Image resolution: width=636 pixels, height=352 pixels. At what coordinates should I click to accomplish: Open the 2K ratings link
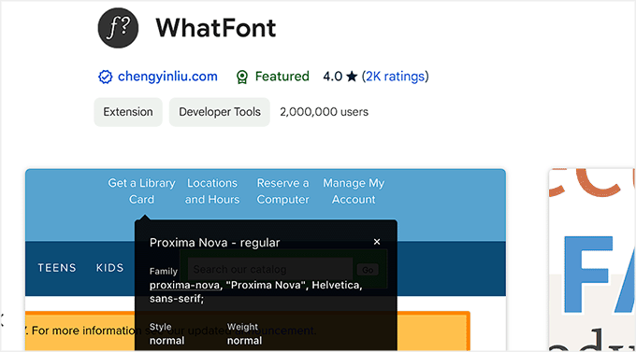coord(395,77)
